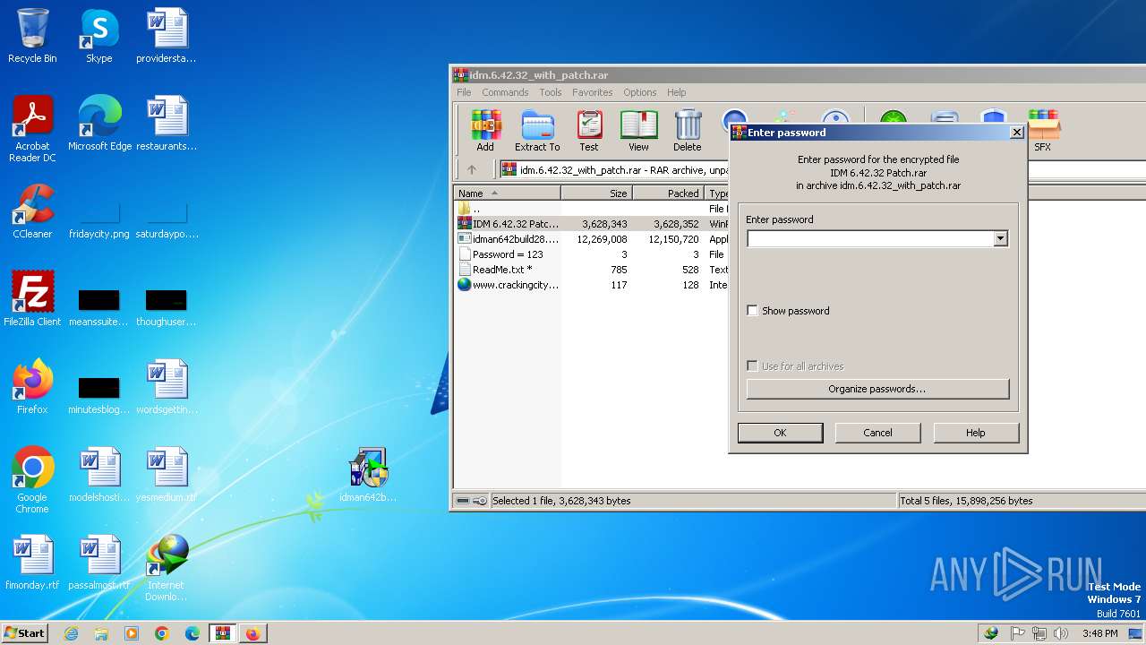1146x645 pixels.
Task: Open the Favorites menu
Action: [x=593, y=92]
